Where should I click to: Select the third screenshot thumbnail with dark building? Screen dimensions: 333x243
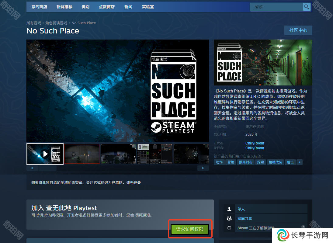(x=119, y=154)
